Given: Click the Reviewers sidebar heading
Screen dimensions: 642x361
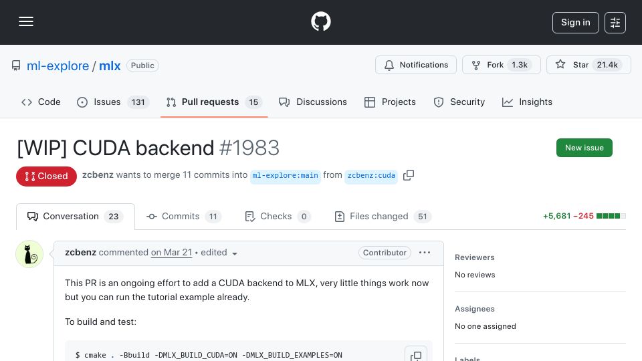Looking at the screenshot, I should click(x=475, y=257).
